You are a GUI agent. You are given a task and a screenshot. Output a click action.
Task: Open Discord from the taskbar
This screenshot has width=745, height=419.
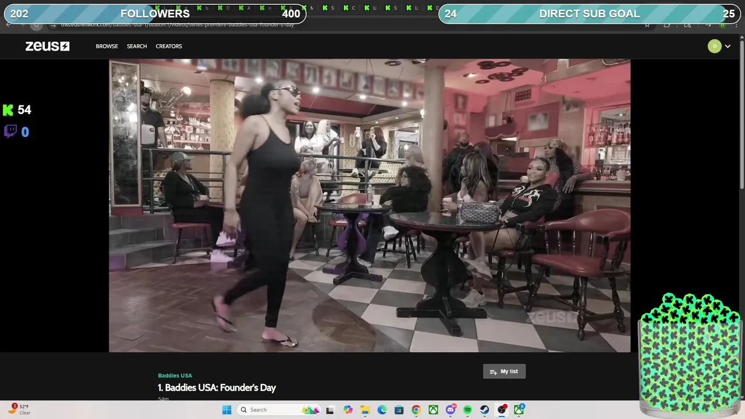[x=450, y=410]
